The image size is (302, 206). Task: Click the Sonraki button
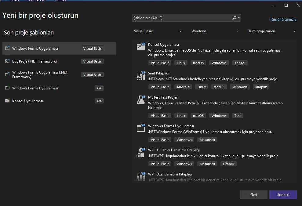283,195
